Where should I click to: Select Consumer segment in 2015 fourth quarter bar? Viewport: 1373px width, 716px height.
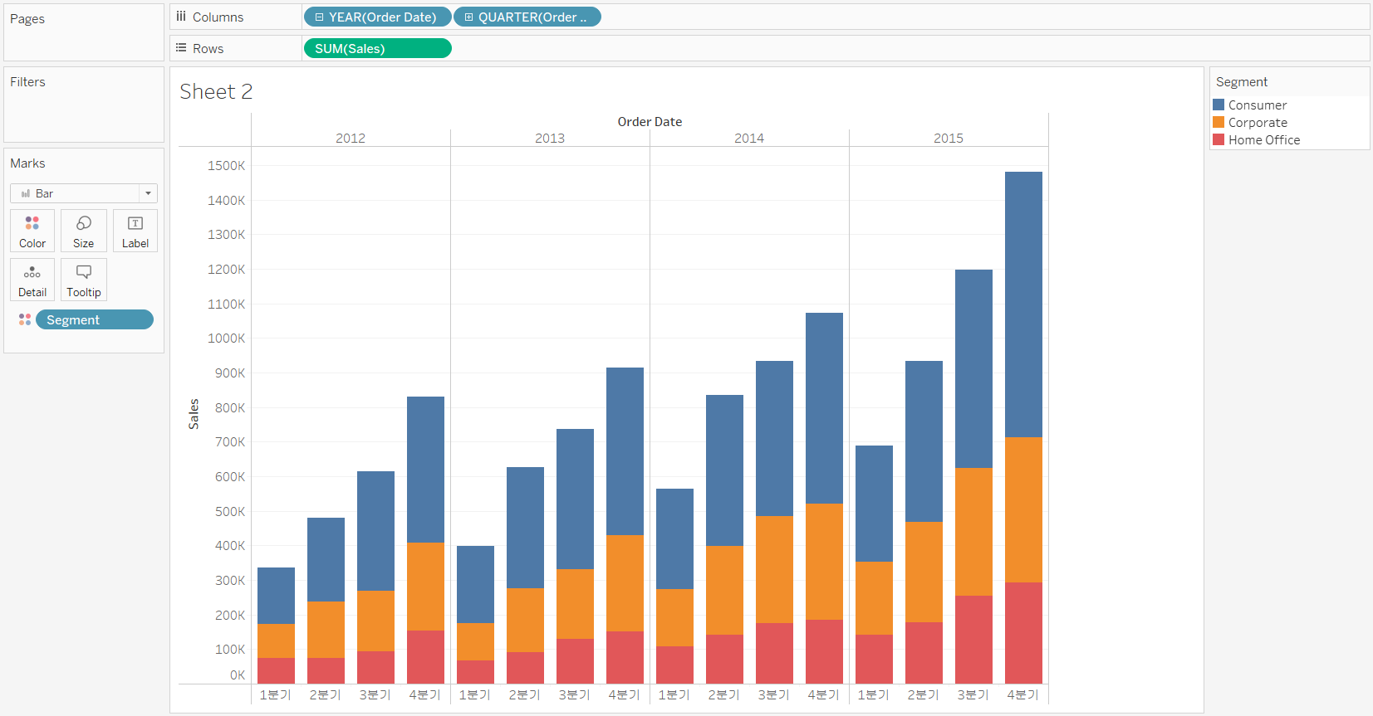point(1023,304)
